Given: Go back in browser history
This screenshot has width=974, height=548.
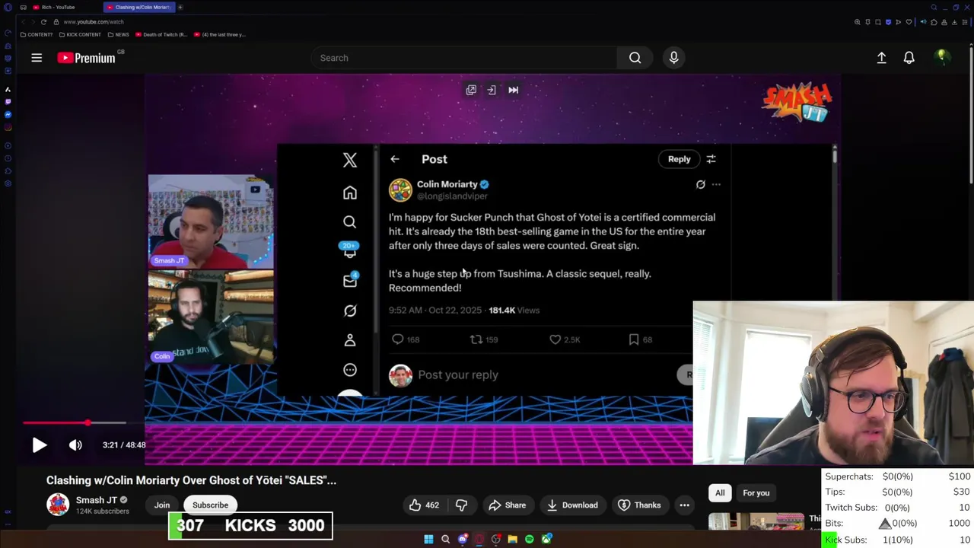Looking at the screenshot, I should point(22,22).
